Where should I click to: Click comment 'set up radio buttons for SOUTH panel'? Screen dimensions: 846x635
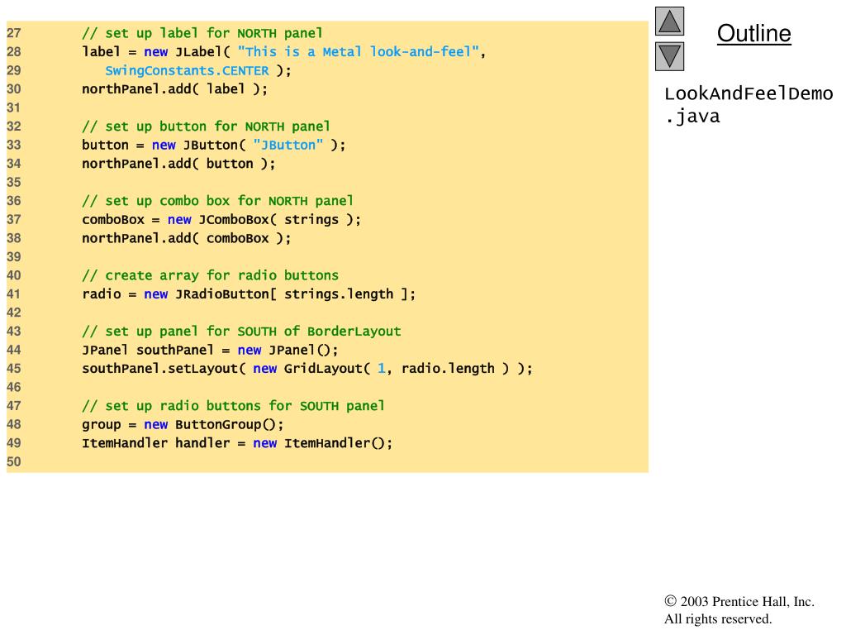coord(234,406)
